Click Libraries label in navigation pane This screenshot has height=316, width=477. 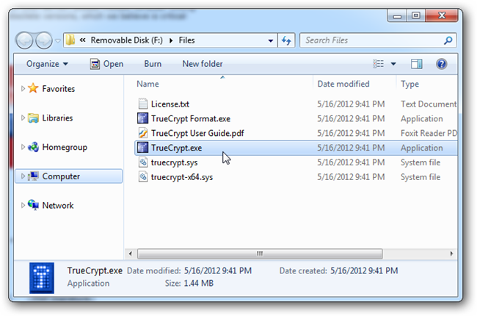tap(57, 118)
